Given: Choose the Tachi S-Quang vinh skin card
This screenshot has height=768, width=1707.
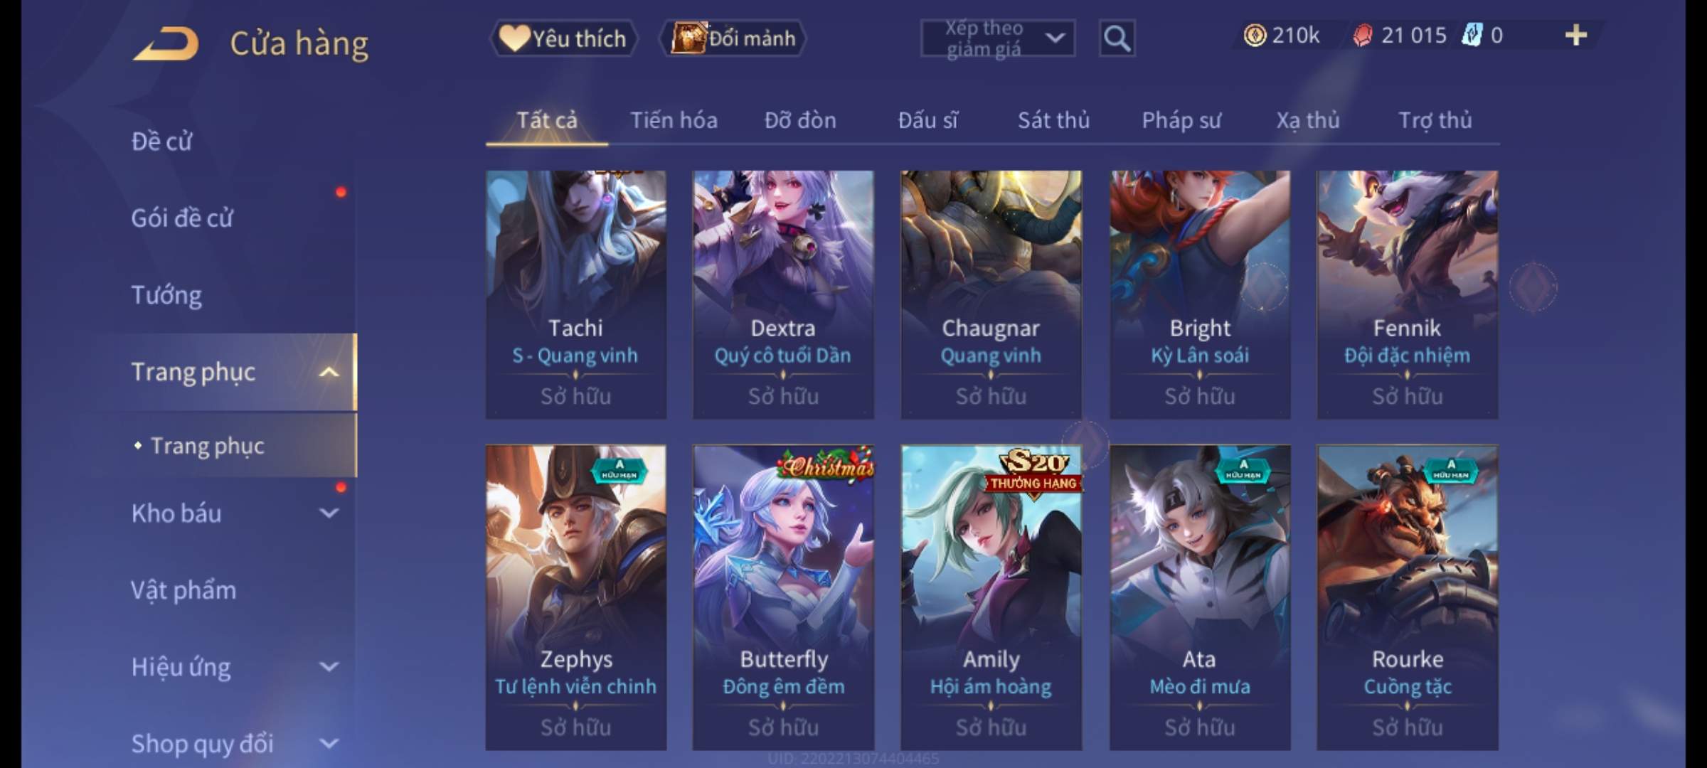Looking at the screenshot, I should pyautogui.click(x=575, y=294).
